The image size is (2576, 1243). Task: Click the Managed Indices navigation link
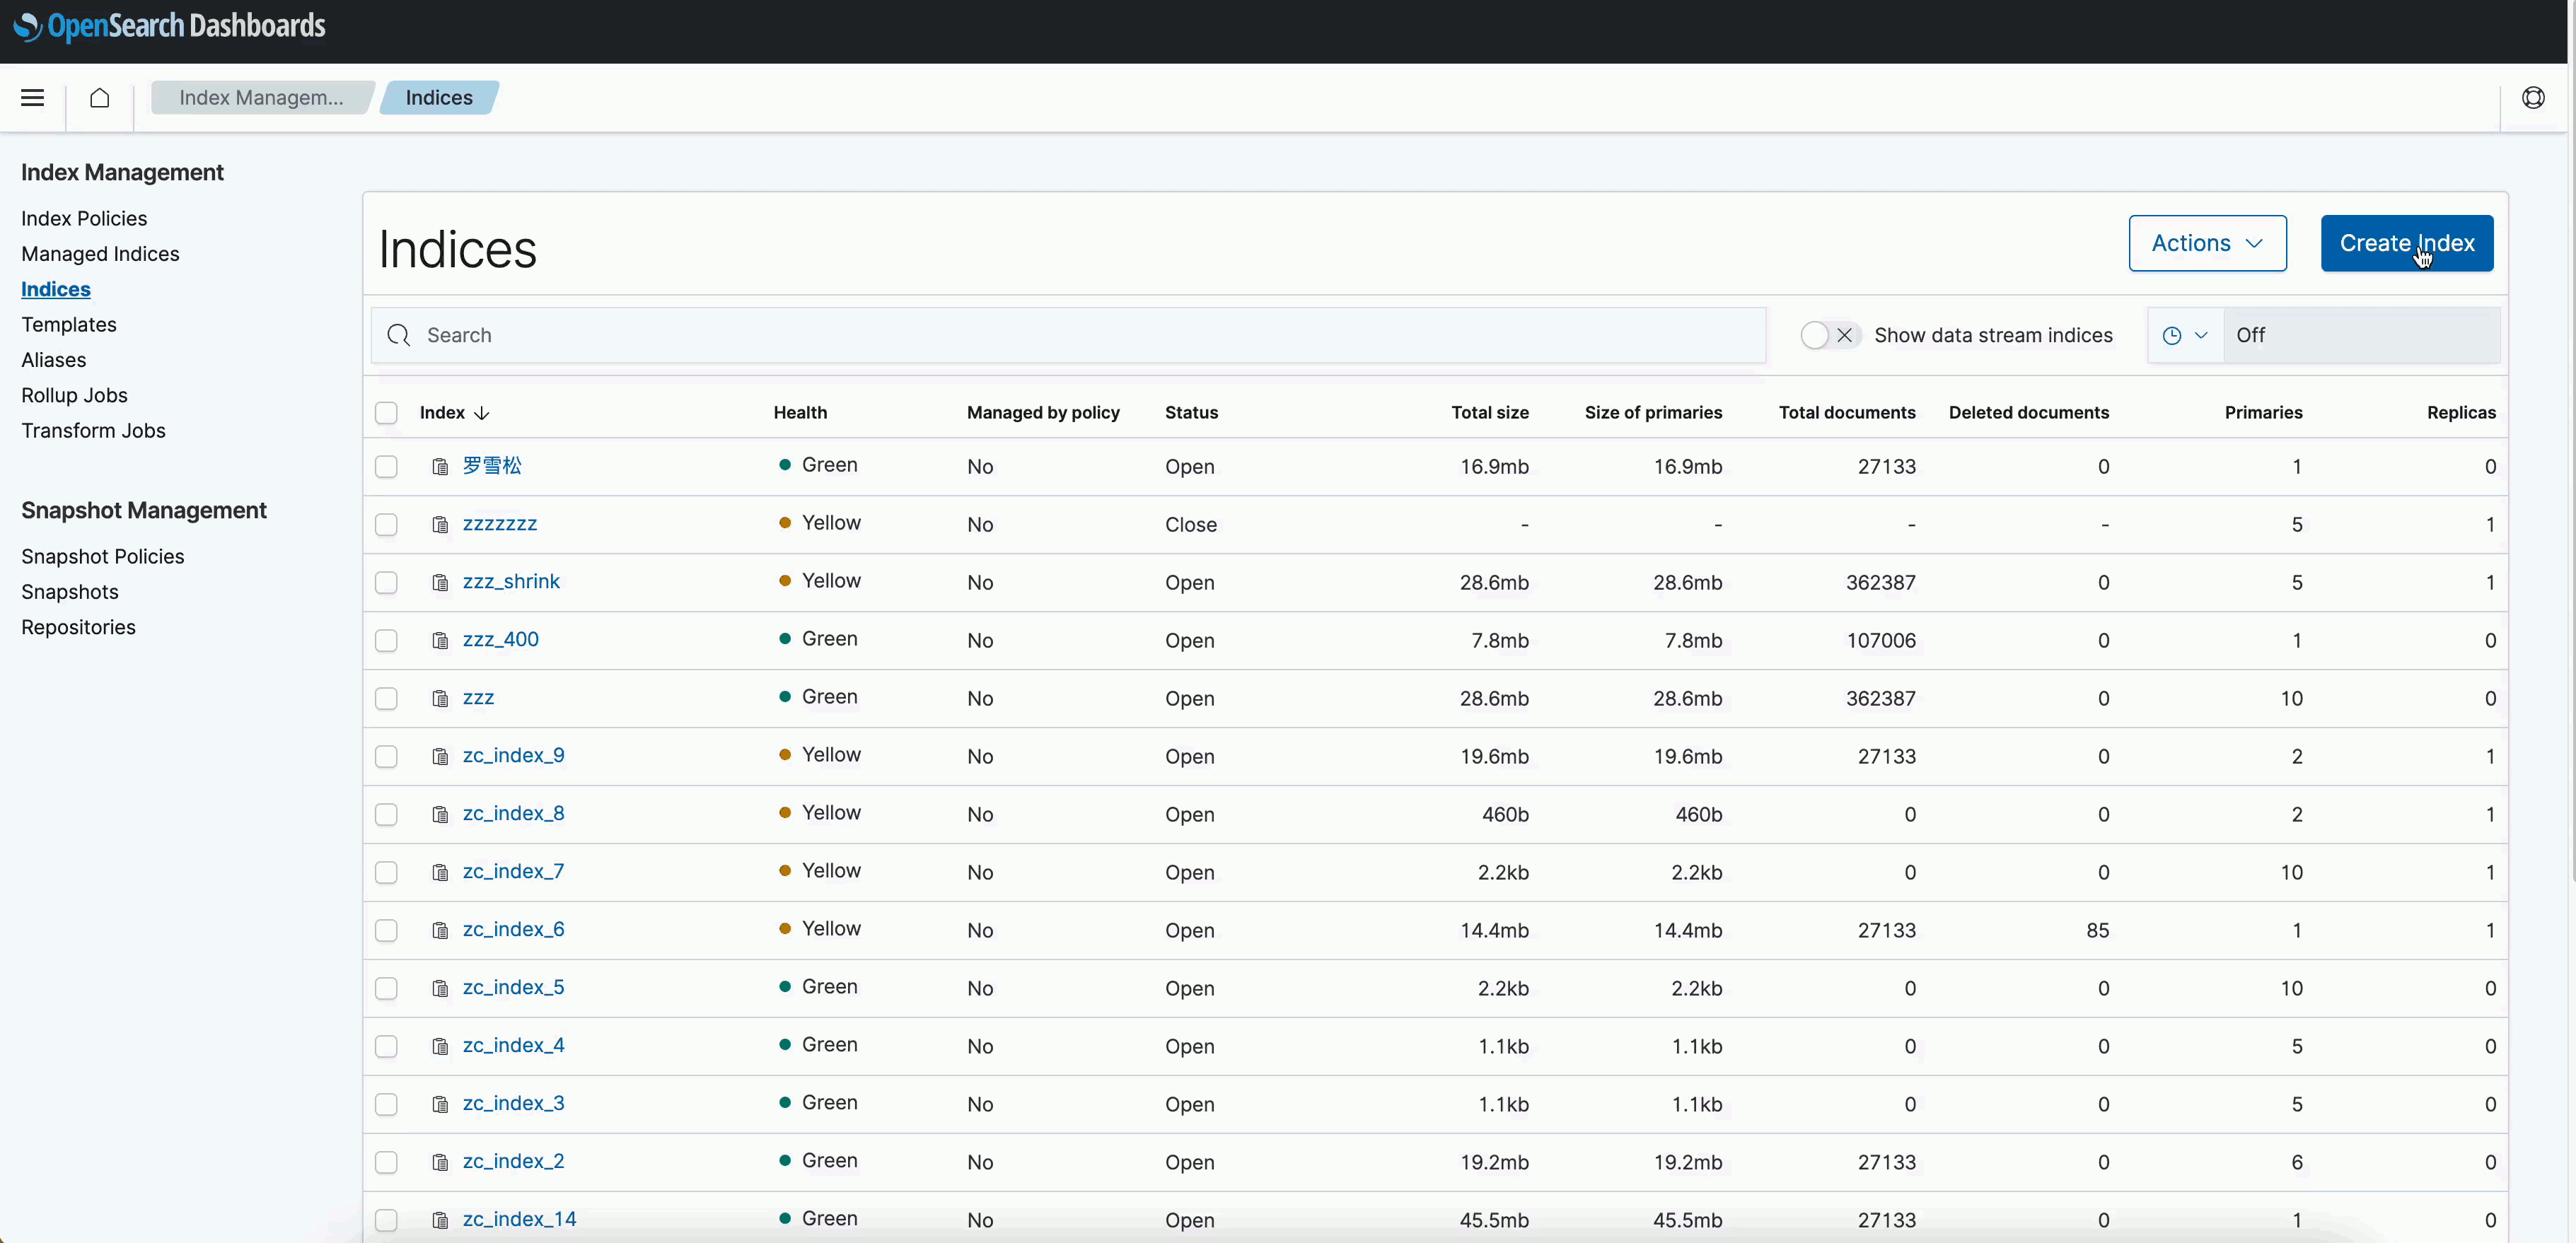pyautogui.click(x=100, y=253)
